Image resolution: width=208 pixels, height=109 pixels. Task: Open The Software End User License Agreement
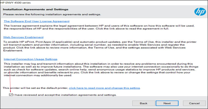click(x=36, y=21)
